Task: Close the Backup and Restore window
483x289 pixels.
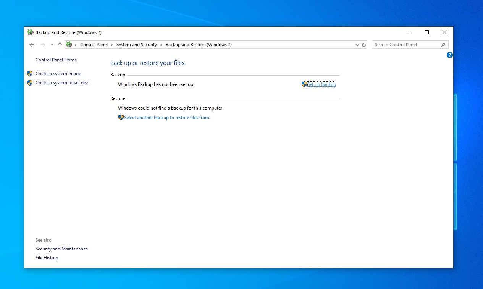Action: [x=444, y=32]
